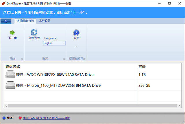The width and height of the screenshot is (185, 124).
Task: Open the blue application menu button
Action: [x=6, y=21]
